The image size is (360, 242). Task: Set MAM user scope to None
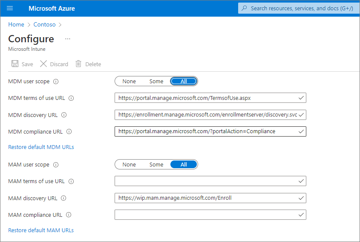click(129, 165)
